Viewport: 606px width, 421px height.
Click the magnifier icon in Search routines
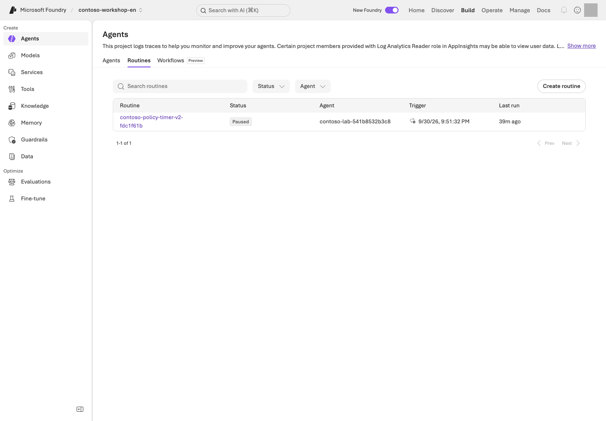(x=121, y=86)
